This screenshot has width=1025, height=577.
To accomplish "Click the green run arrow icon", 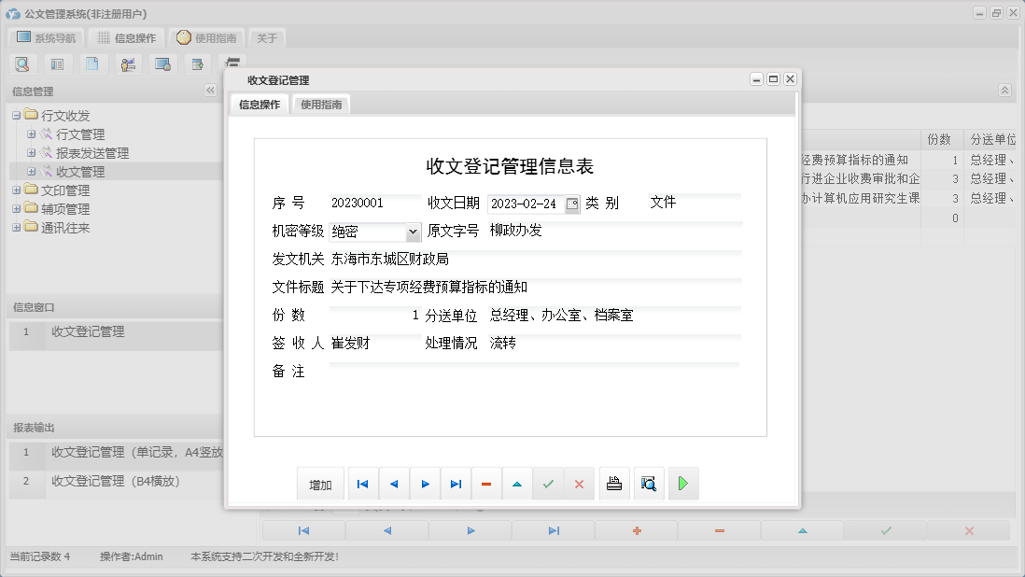I will coord(682,484).
